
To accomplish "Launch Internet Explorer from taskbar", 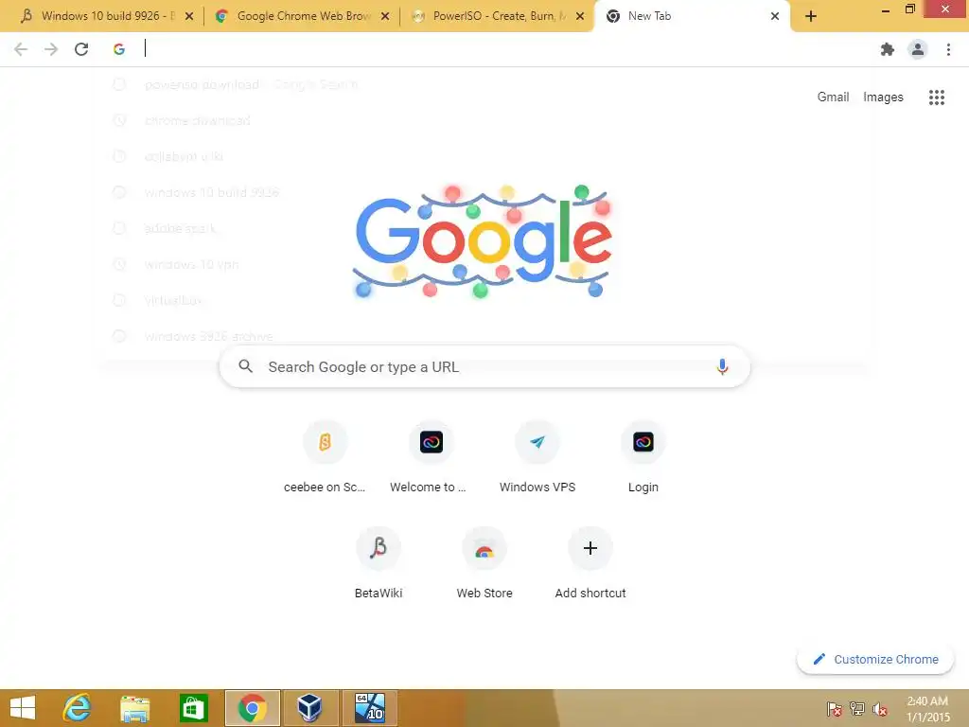I will click(78, 708).
